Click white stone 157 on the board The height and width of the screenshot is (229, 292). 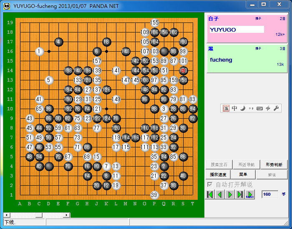coord(97,61)
